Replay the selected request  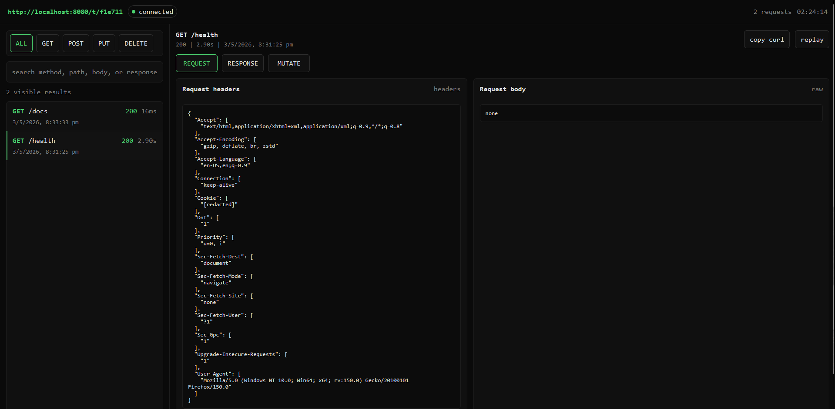point(812,40)
